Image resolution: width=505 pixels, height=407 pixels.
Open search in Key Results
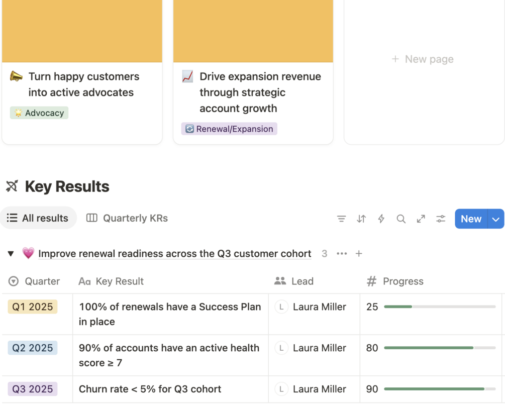[401, 219]
